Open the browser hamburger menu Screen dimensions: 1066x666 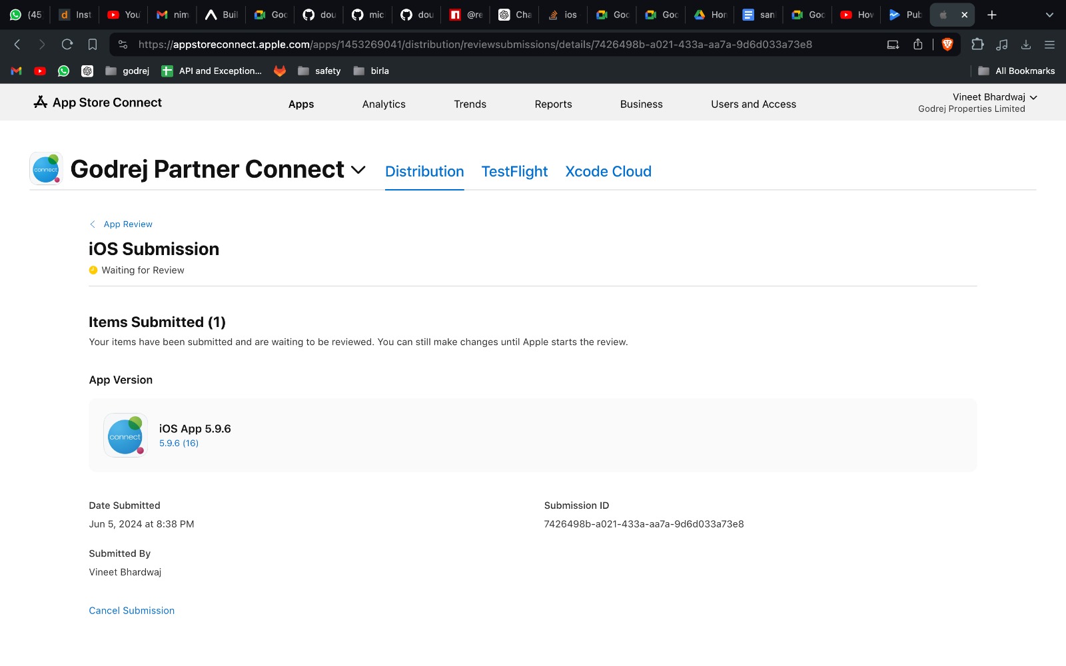tap(1049, 45)
